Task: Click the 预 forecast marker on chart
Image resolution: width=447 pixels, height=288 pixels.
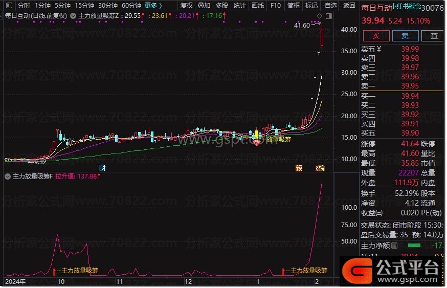Action: tap(299, 168)
